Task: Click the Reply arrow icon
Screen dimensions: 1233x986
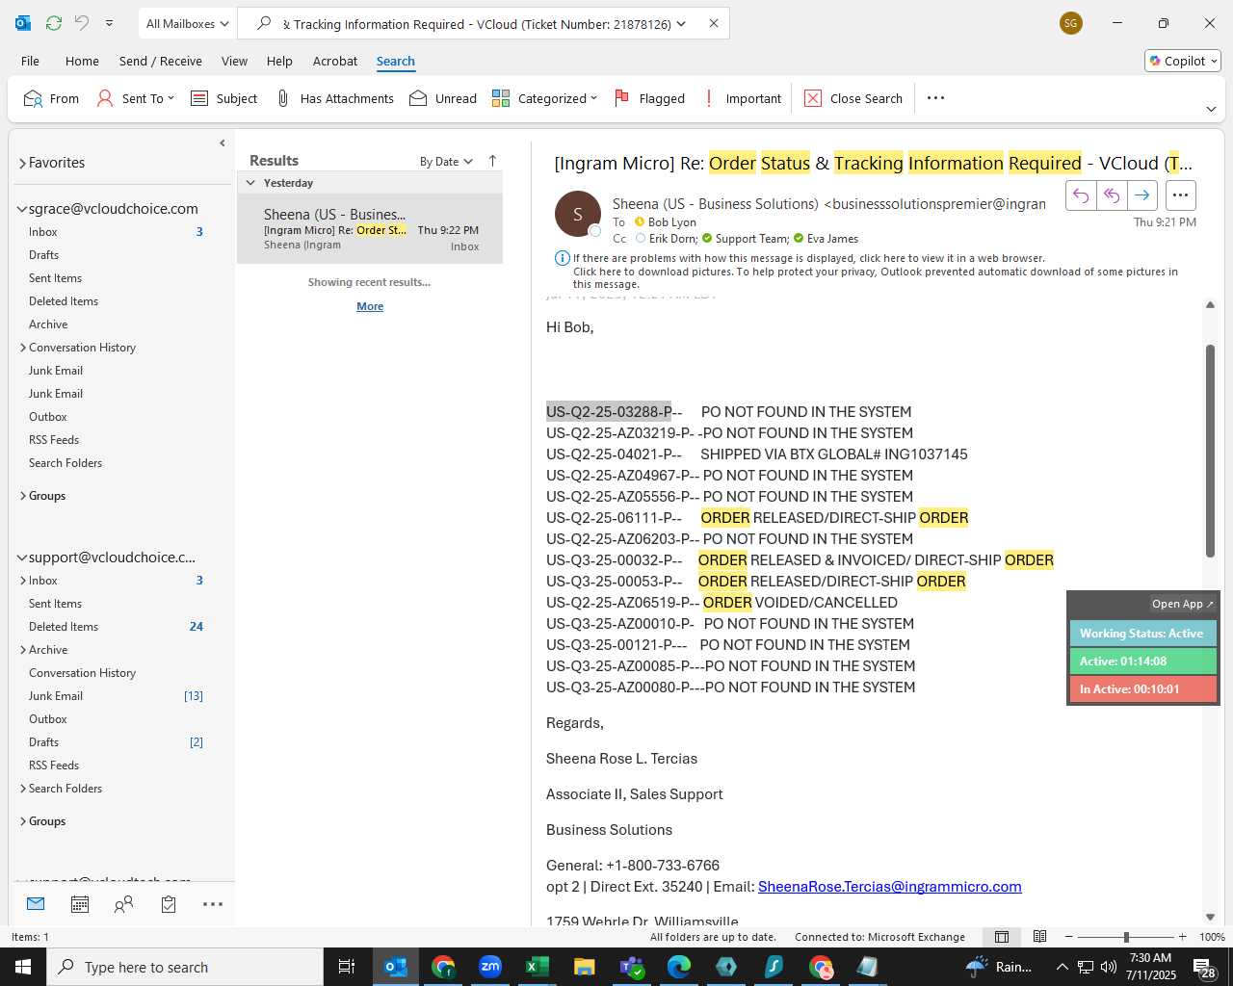Action: (1081, 195)
